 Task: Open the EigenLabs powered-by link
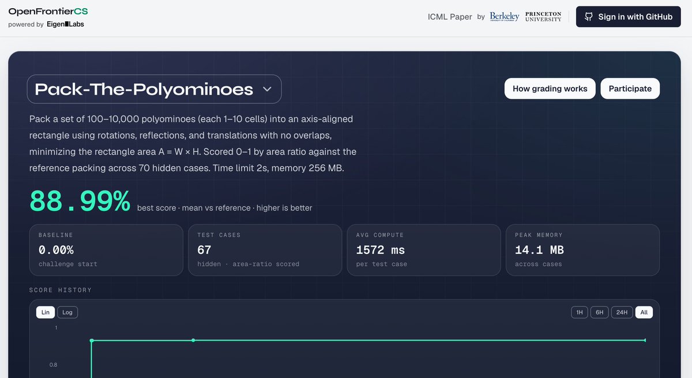(x=65, y=24)
